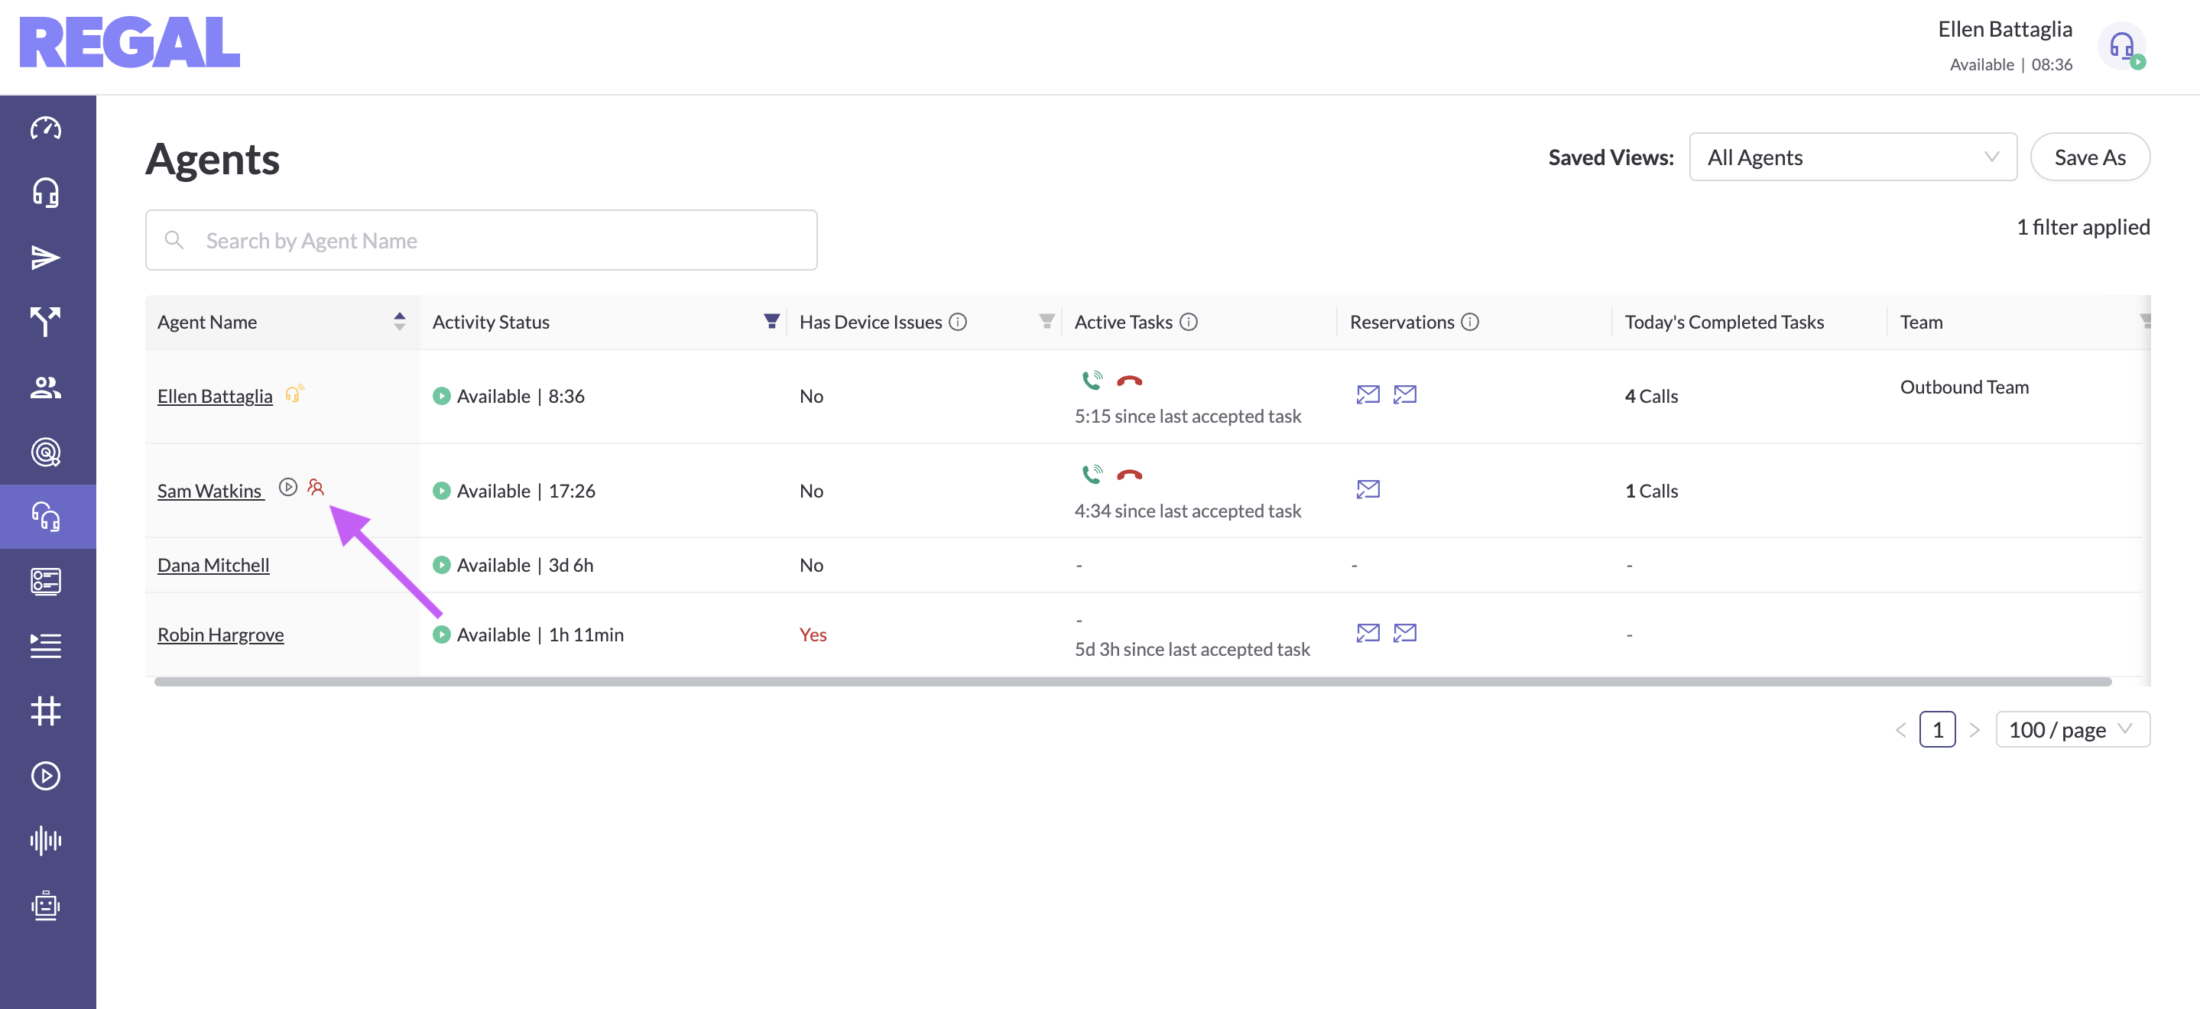Screen dimensions: 2200x1009
Task: Open the contacts people icon in sidebar
Action: [45, 387]
